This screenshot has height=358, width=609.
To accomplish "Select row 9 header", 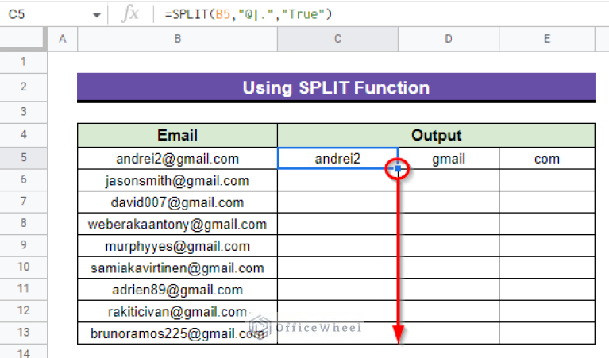I will point(23,246).
